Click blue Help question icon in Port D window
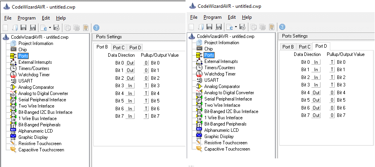This screenshot has width=375, height=167. tap(282, 27)
